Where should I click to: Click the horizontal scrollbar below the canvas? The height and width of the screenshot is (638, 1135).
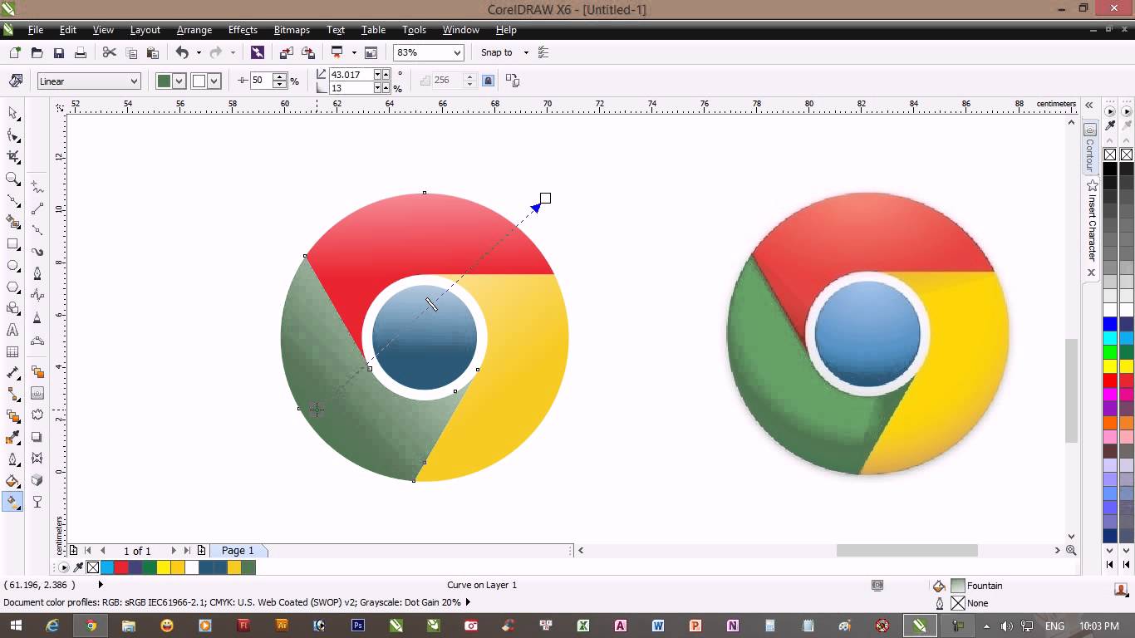906,550
